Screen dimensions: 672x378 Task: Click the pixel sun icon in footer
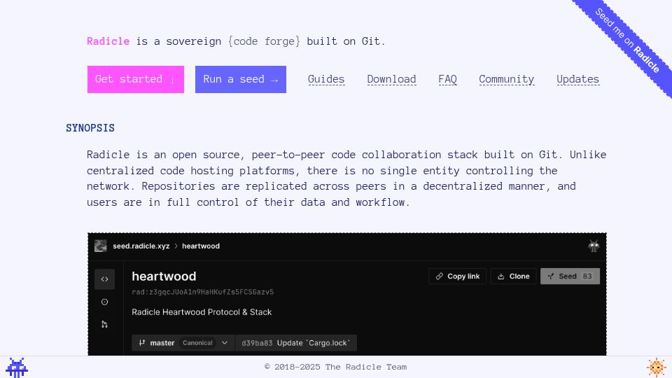pyautogui.click(x=656, y=367)
